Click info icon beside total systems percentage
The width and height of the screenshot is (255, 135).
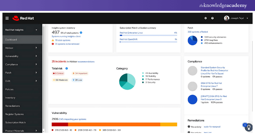(x=81, y=32)
